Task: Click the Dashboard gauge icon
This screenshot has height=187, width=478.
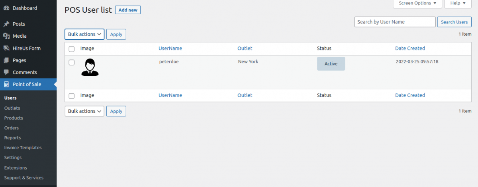Action: click(x=6, y=8)
